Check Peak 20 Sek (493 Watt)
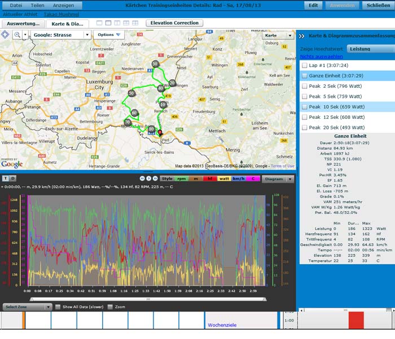 (304, 127)
